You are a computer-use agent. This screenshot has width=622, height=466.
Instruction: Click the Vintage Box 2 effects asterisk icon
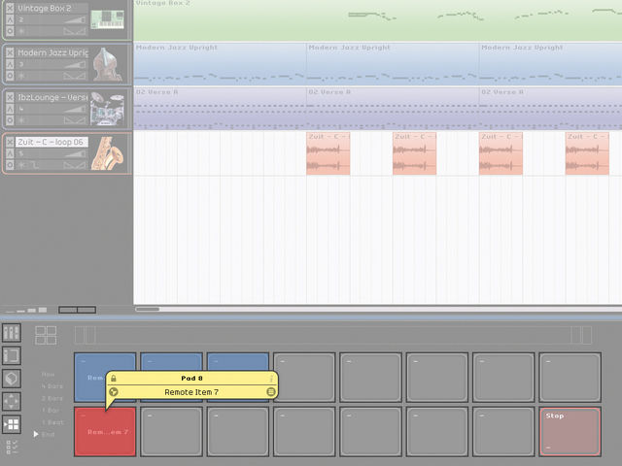21,31
